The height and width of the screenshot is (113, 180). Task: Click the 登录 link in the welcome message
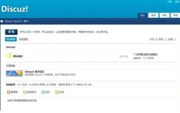(51, 32)
